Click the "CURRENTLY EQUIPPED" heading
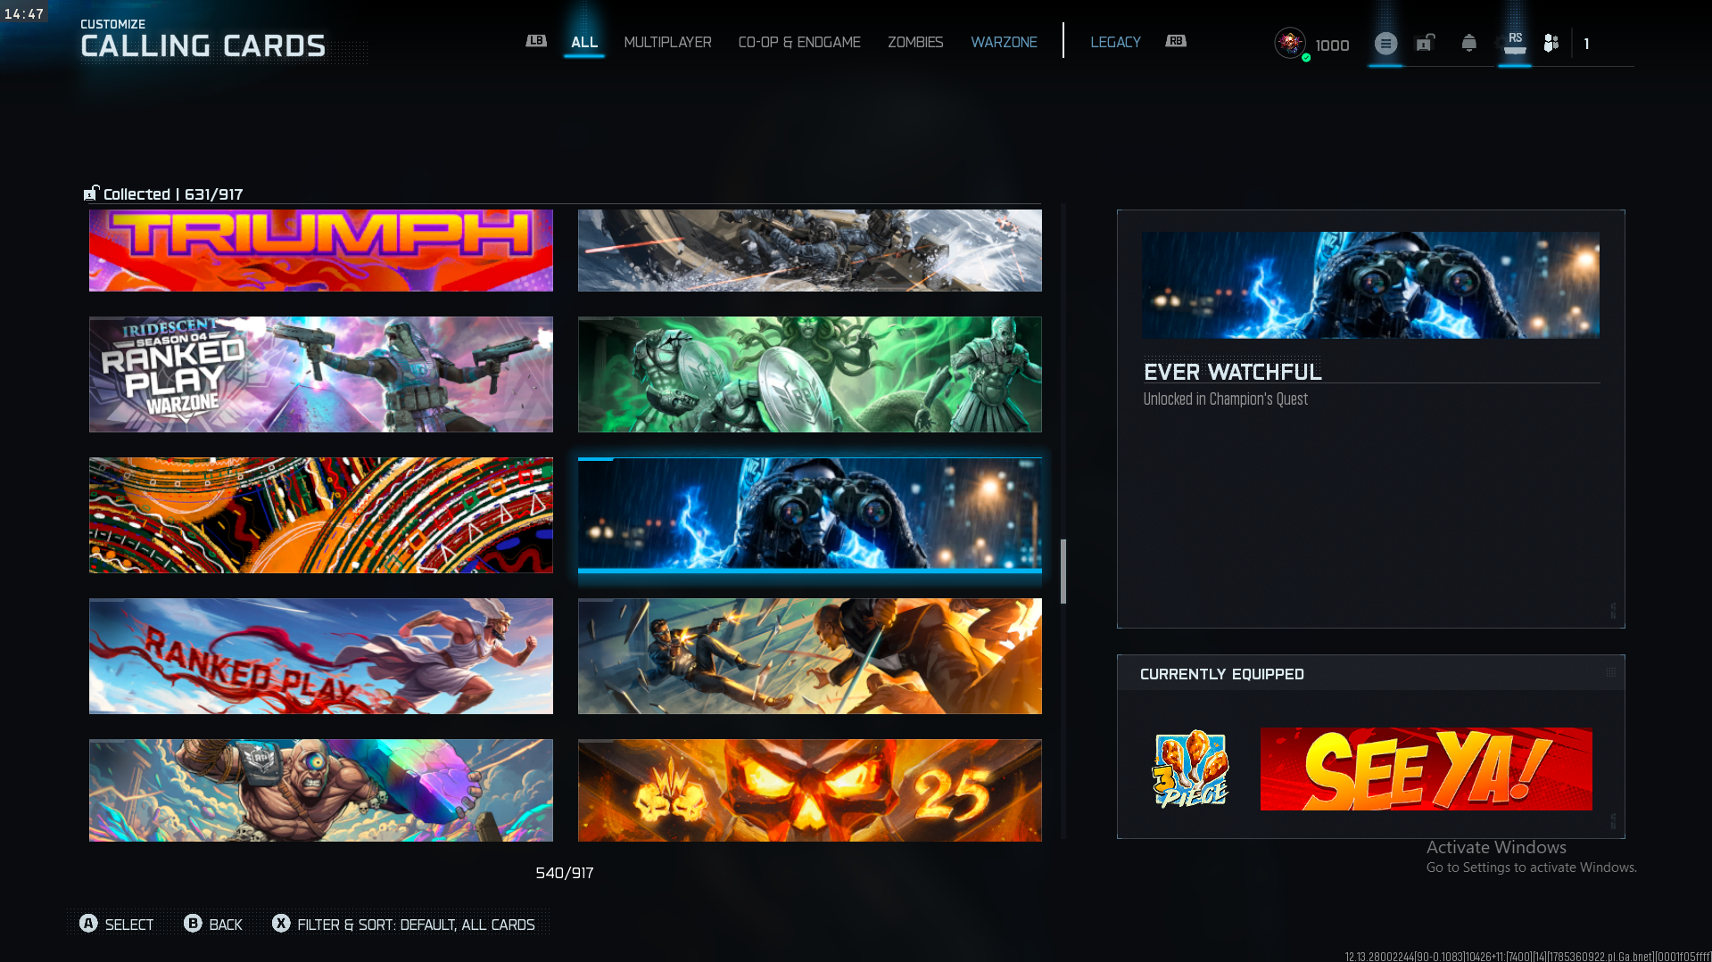Screen dimensions: 1712x962 click(x=1222, y=674)
